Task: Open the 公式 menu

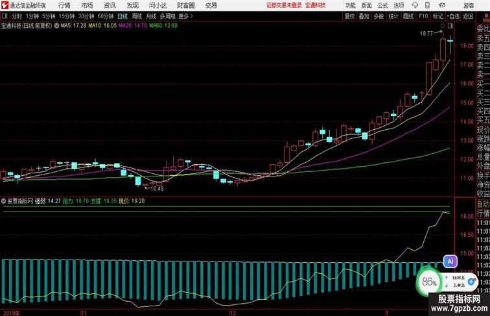Action: 382,5
